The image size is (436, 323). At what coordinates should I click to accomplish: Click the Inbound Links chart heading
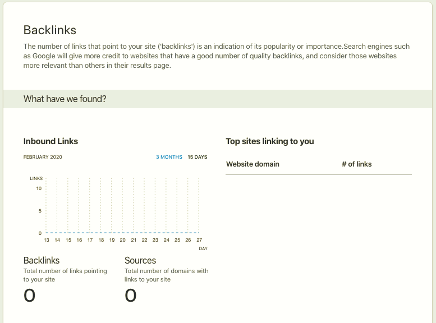click(x=51, y=141)
